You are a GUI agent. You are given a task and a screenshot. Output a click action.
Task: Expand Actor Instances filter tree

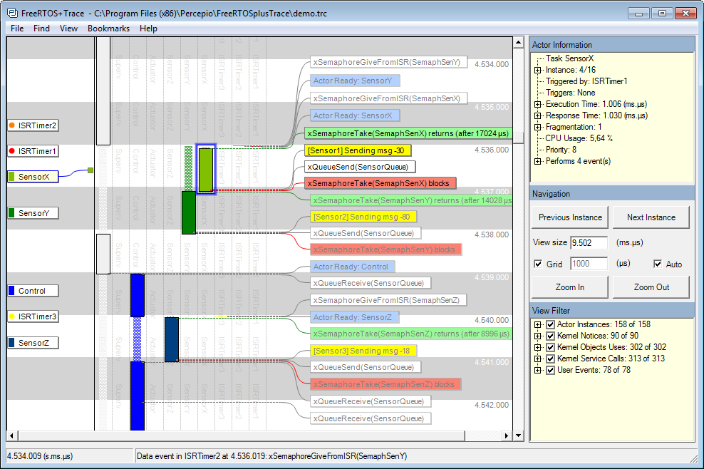537,324
